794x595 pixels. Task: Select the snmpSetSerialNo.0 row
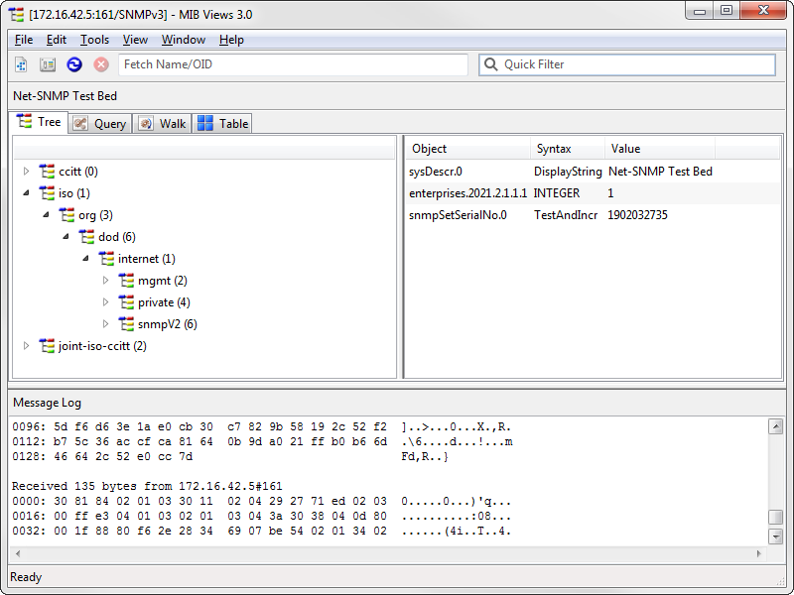(x=594, y=215)
